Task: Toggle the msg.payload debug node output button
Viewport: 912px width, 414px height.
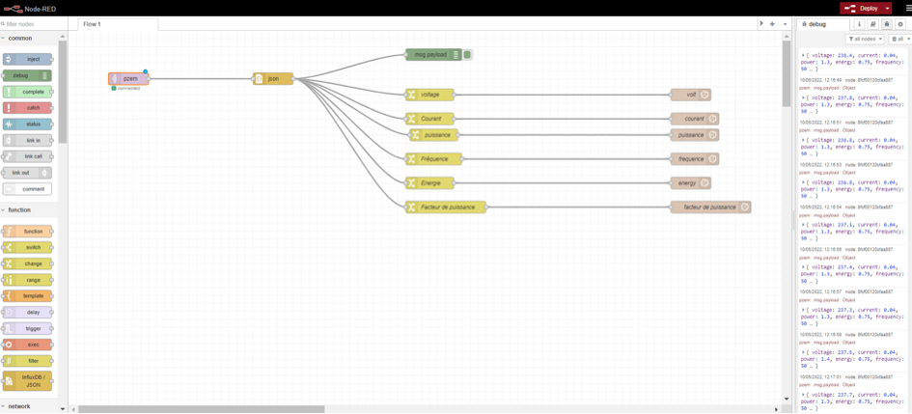Action: click(x=468, y=55)
